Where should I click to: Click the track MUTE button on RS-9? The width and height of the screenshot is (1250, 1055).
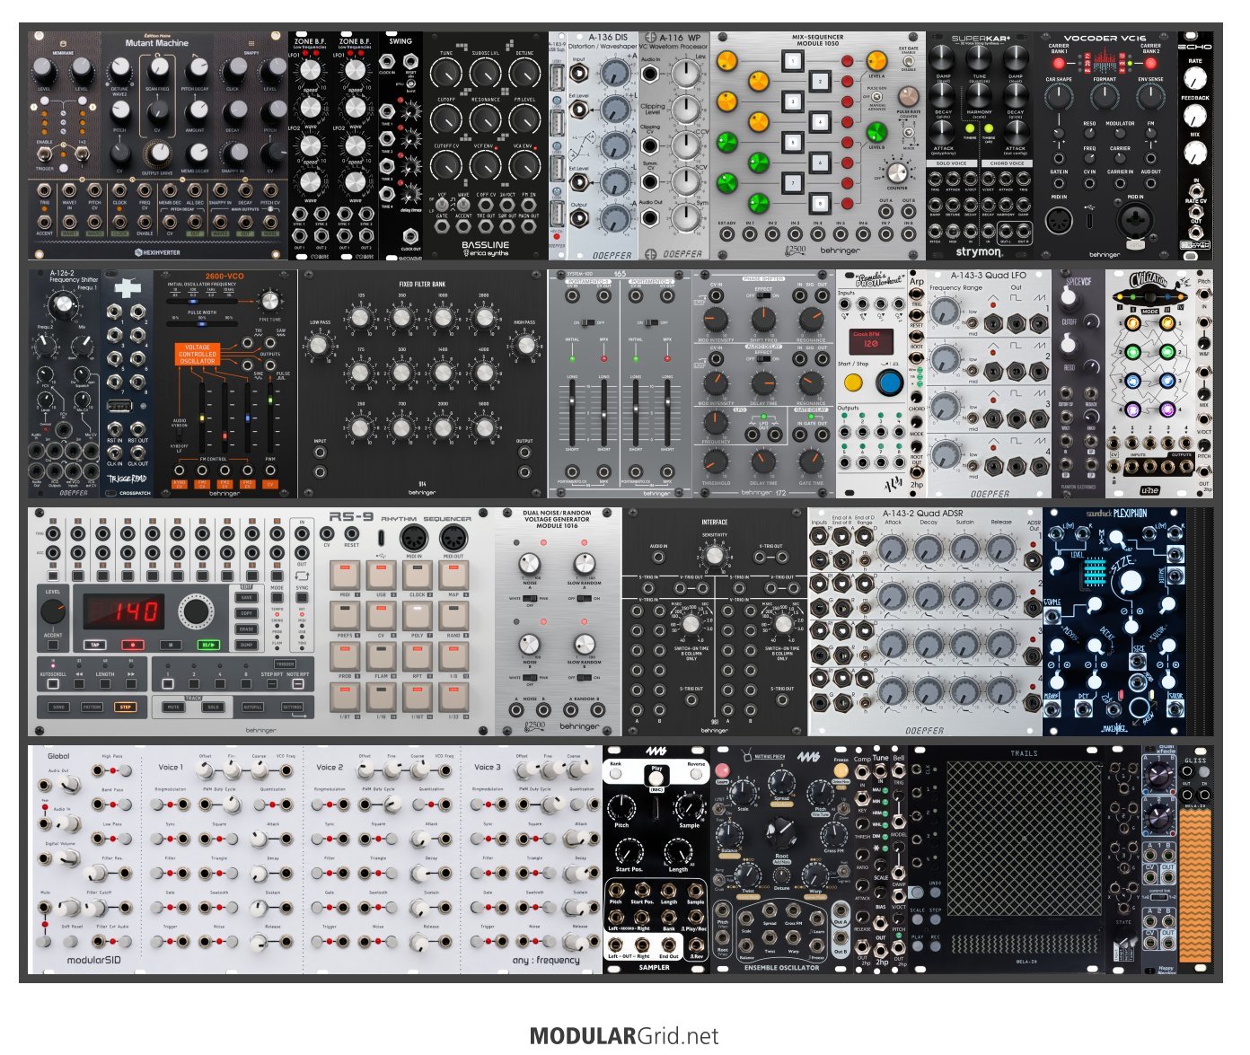(173, 708)
